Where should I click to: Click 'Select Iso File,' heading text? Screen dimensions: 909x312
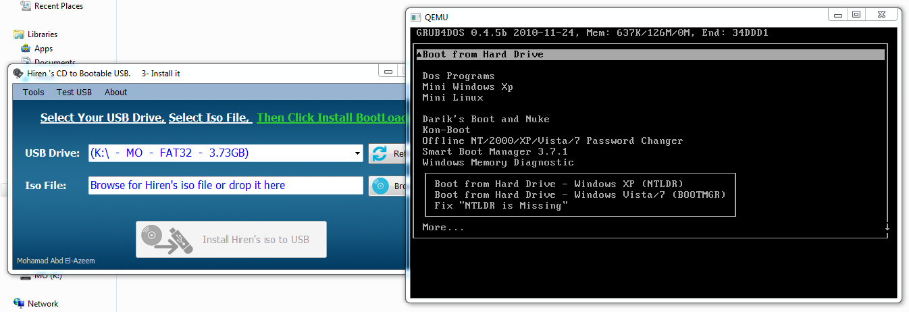(210, 118)
